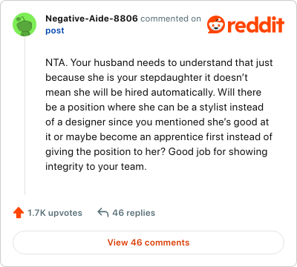Click the reply arrow icon
297x267 pixels.
click(x=103, y=212)
